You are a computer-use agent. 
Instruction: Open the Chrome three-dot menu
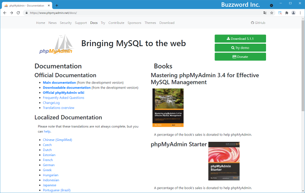pos(300,13)
